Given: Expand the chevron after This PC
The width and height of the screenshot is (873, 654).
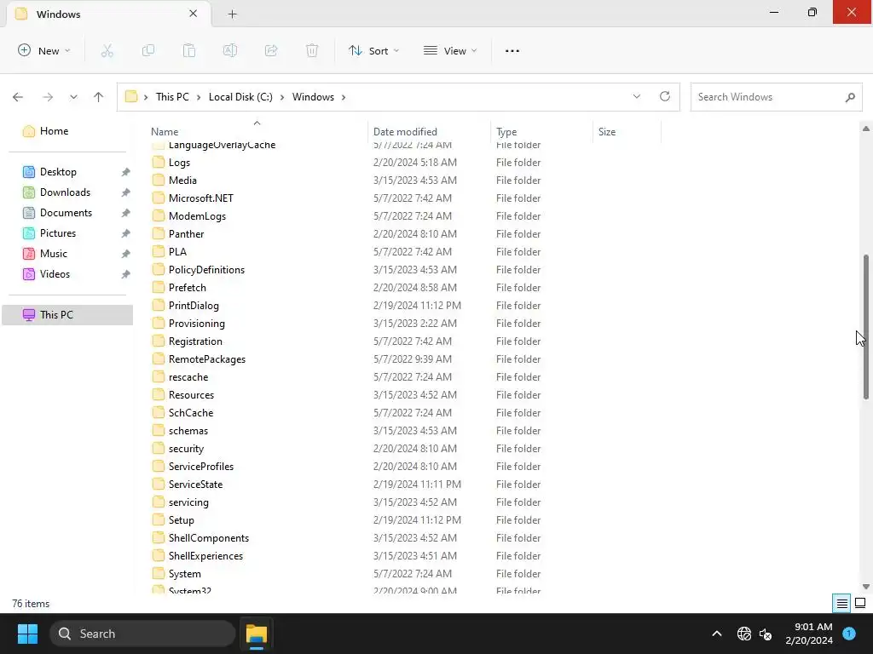Looking at the screenshot, I should click(x=199, y=97).
